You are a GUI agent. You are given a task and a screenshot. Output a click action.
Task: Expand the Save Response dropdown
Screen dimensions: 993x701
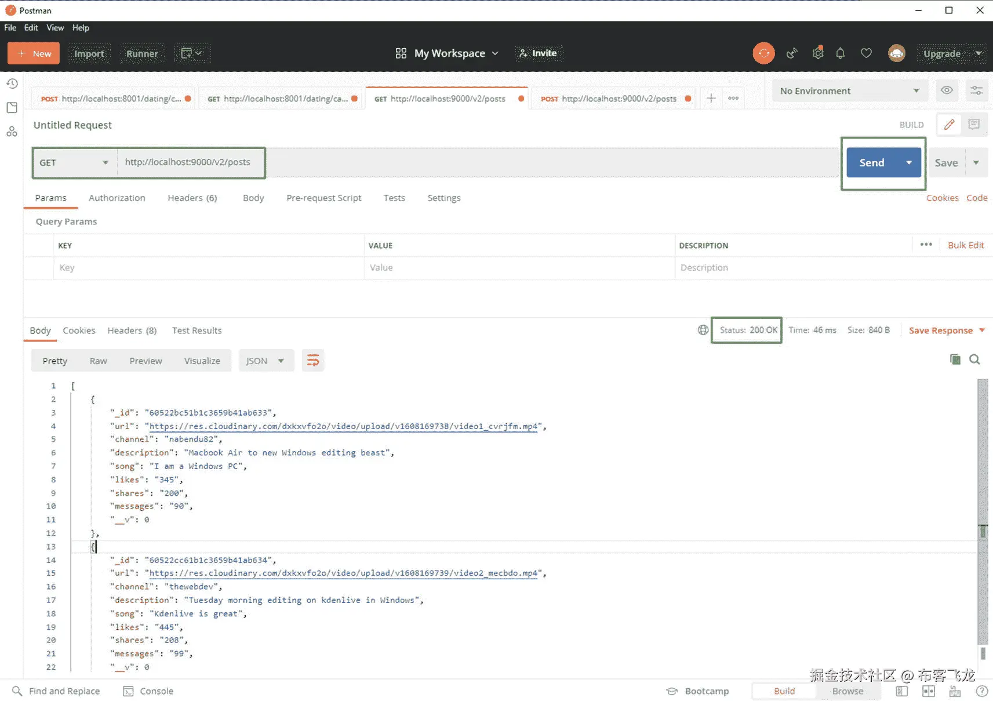982,330
